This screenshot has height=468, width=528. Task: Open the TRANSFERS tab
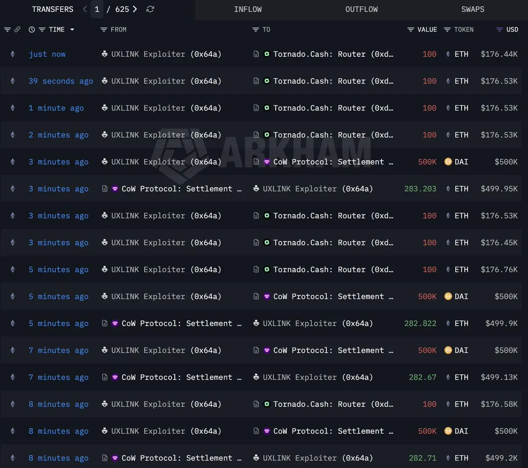point(53,9)
